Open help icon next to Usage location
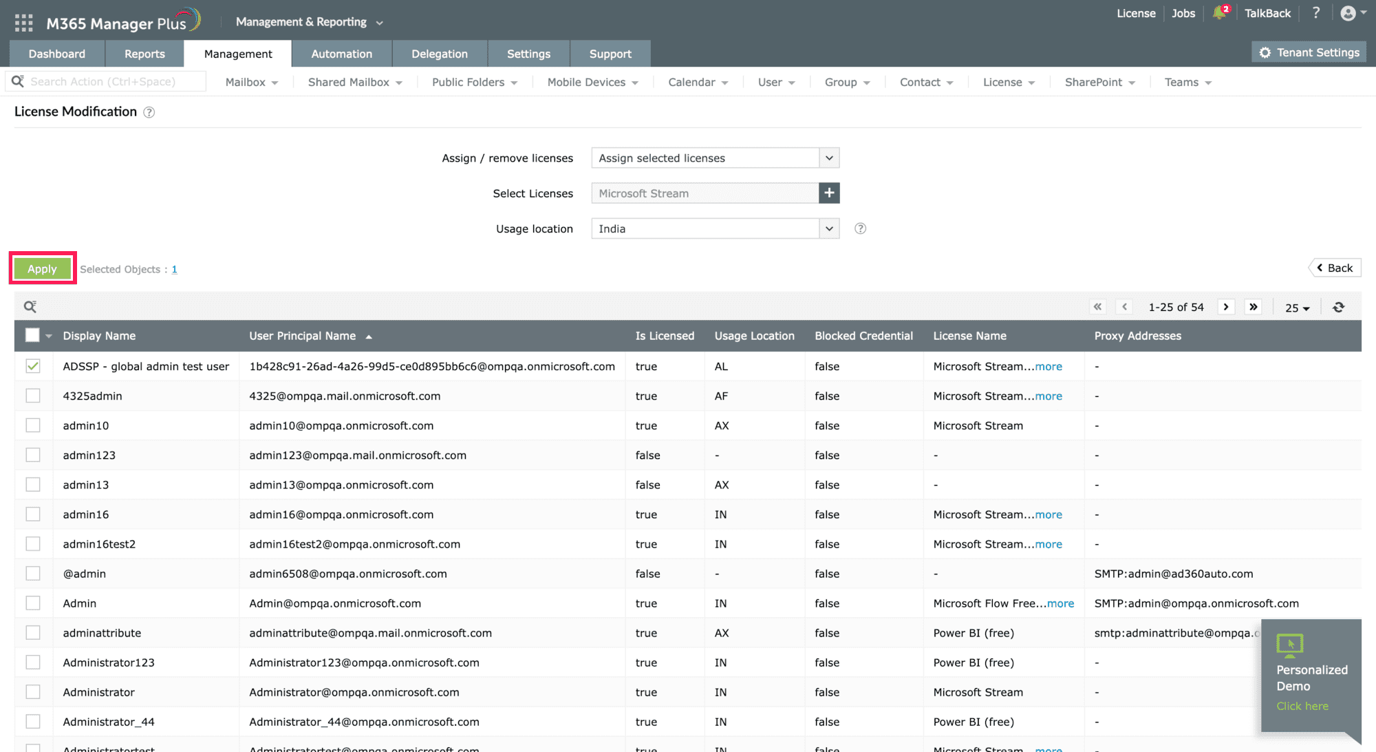 [860, 228]
